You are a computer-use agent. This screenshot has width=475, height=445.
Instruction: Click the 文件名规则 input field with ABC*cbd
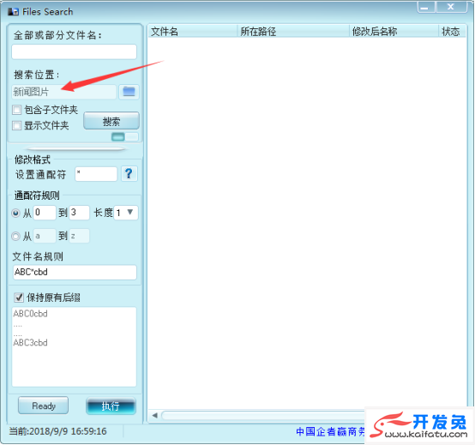tap(75, 272)
